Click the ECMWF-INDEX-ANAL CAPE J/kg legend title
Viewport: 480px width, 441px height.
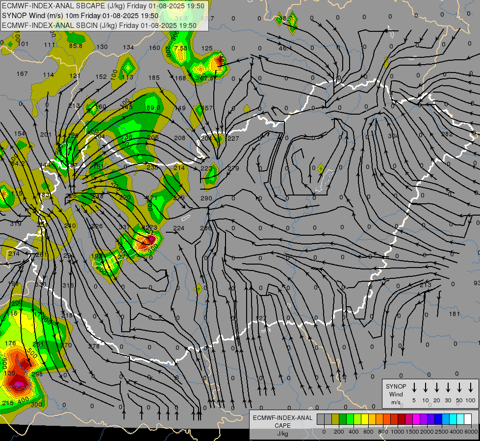[x=282, y=426]
